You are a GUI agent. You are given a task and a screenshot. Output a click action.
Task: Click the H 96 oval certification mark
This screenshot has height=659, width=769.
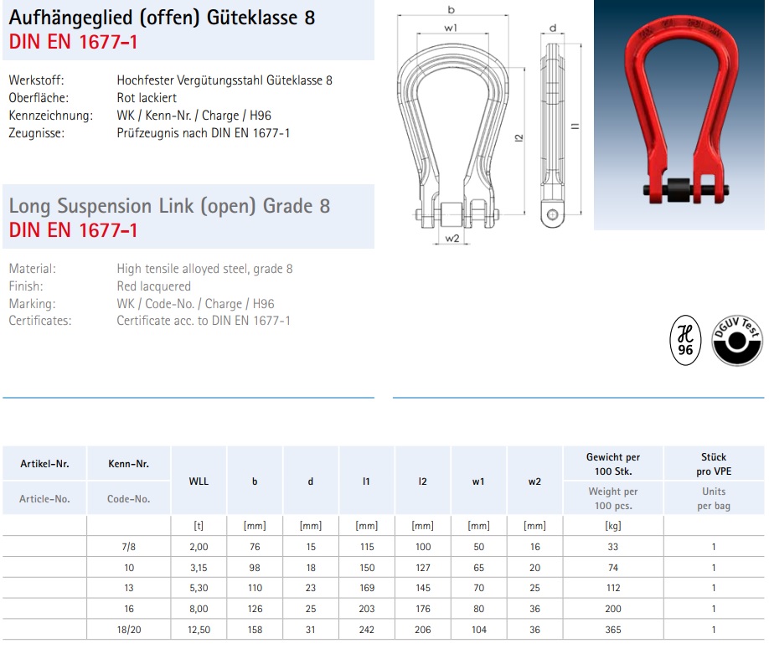tap(685, 342)
